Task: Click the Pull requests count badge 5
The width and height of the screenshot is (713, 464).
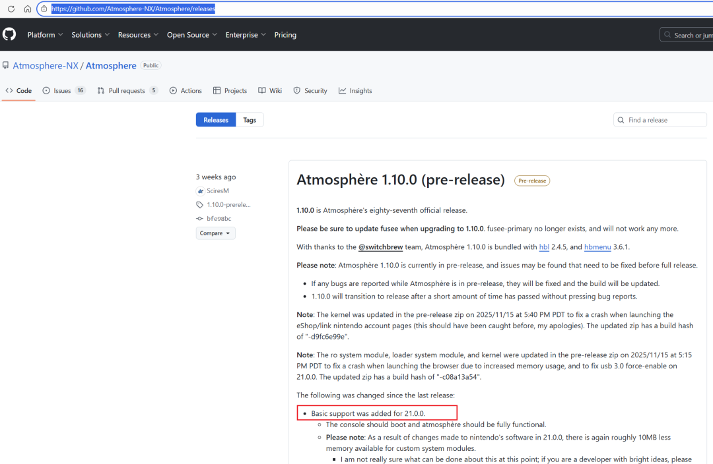Action: (x=154, y=90)
